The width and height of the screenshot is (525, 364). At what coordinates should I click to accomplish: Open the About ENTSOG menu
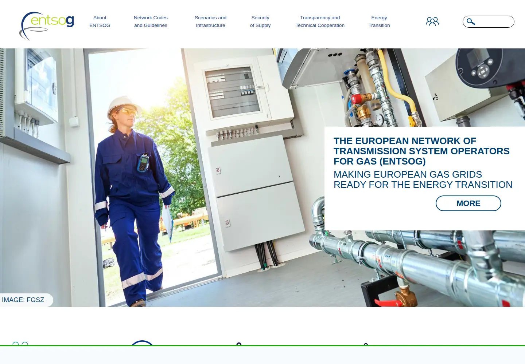pyautogui.click(x=100, y=21)
